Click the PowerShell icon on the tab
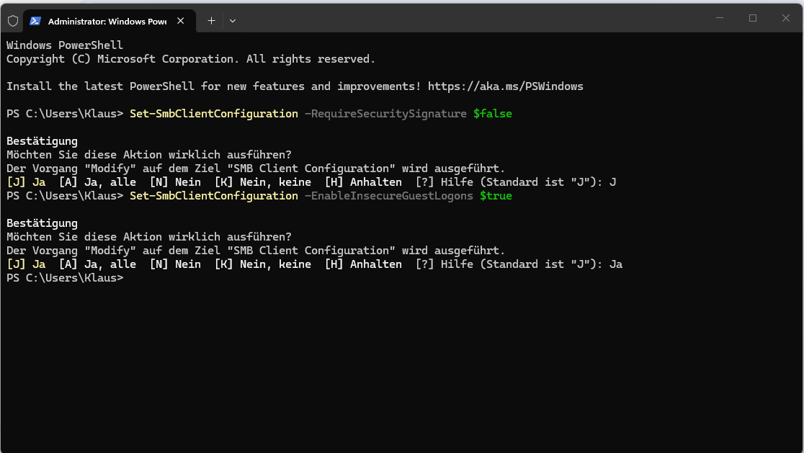Screen dimensions: 804x453 (35, 21)
